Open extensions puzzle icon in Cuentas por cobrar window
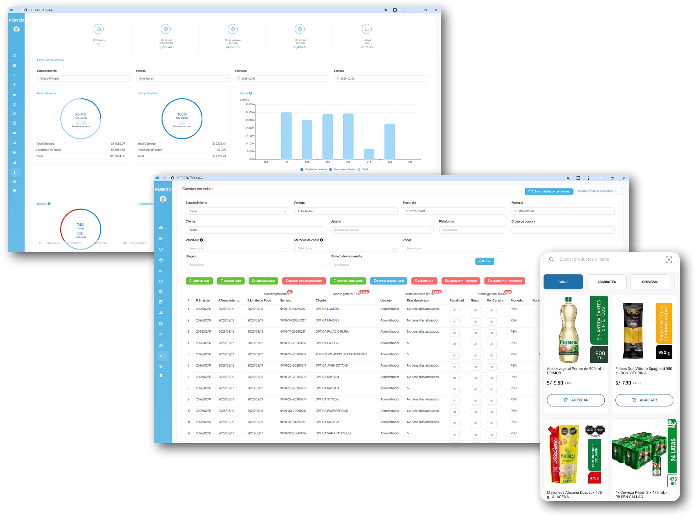Screen dimensions: 695x516 point(578,178)
